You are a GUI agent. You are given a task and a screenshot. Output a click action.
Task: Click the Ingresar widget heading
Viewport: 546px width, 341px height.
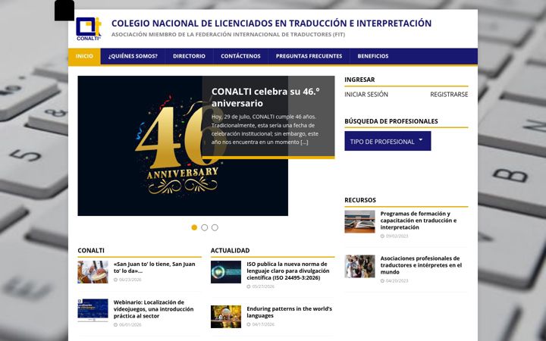359,80
